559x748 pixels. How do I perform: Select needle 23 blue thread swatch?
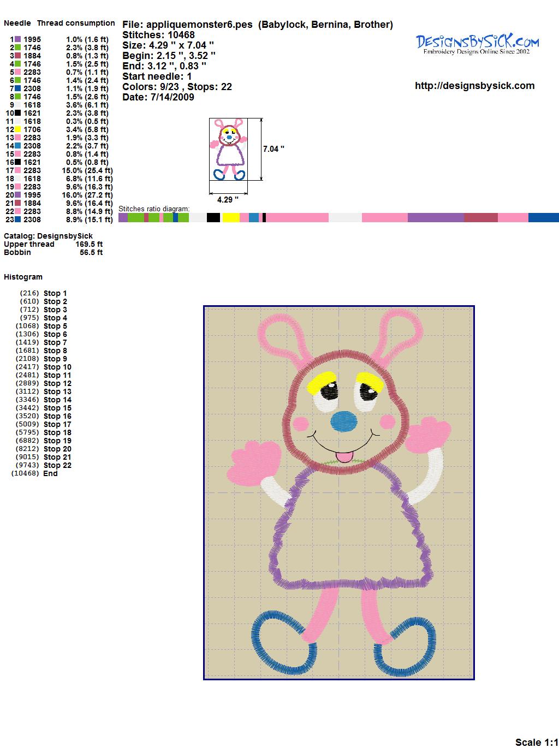tap(18, 219)
